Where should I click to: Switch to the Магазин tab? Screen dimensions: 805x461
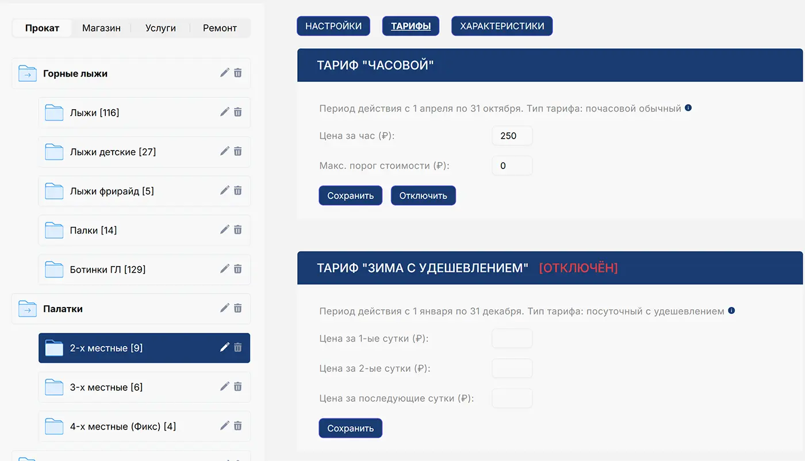coord(101,28)
